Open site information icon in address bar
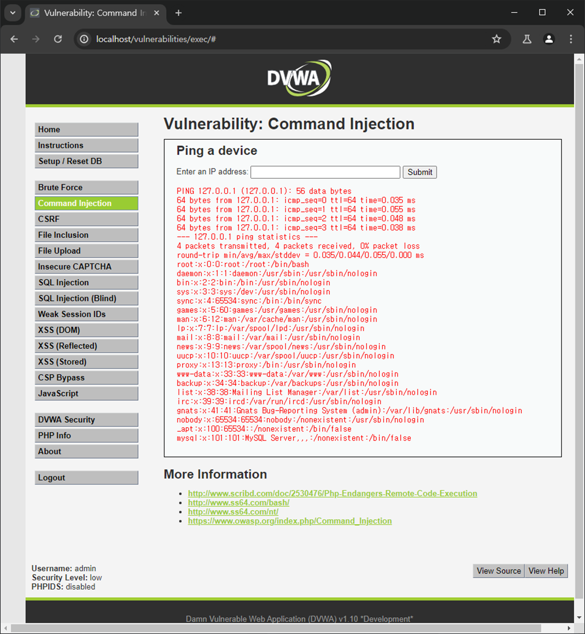Viewport: 585px width, 634px height. [x=83, y=39]
